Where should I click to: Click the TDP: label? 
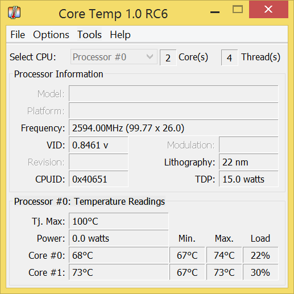(205, 179)
